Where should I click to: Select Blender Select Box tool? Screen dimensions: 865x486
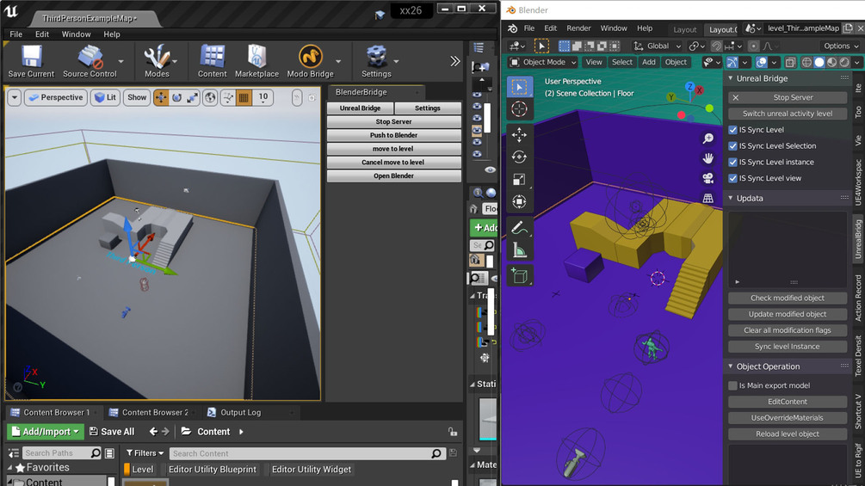point(519,87)
